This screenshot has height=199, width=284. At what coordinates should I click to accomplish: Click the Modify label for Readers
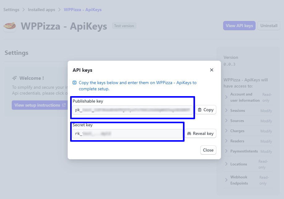click(x=266, y=141)
